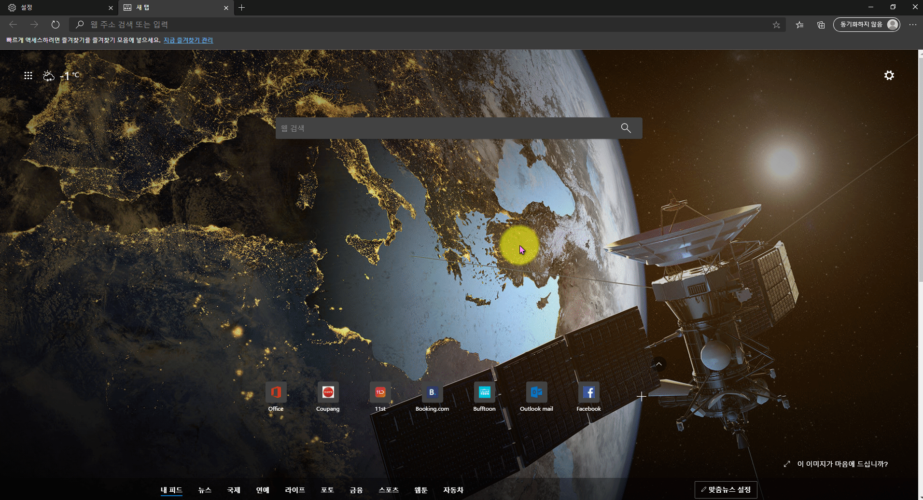Open profile button 동기화하지 않음
The width and height of the screenshot is (923, 500).
pyautogui.click(x=867, y=25)
